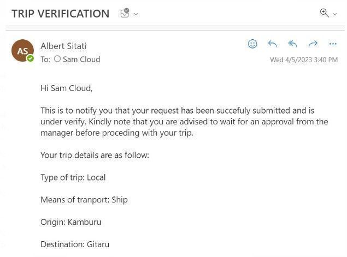This screenshot has width=347, height=257.
Task: Click the green presence badge on avatar
Action: click(31, 58)
